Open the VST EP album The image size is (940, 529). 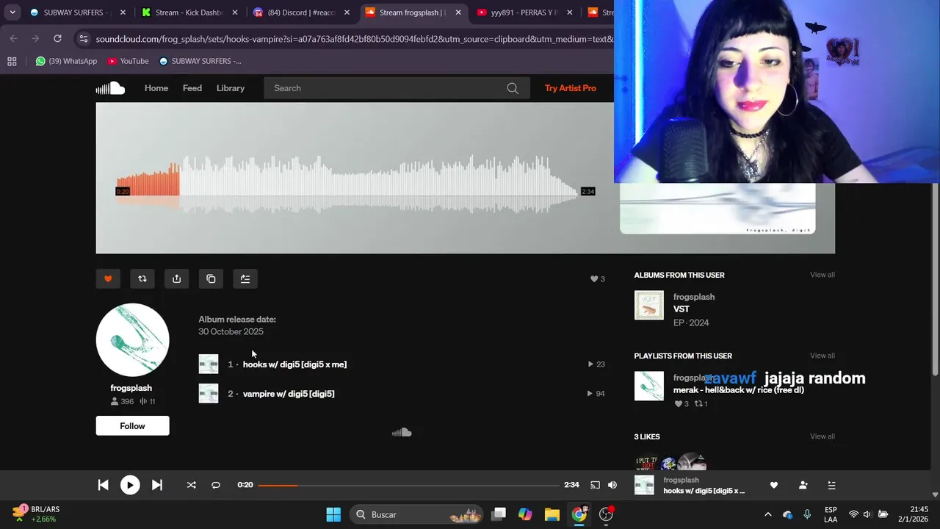point(681,309)
